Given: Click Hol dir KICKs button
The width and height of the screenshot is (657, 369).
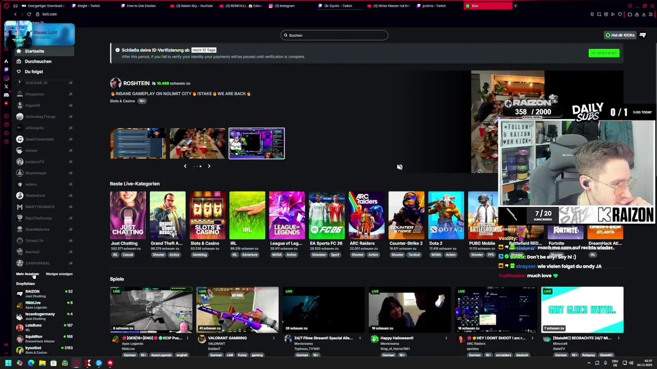Looking at the screenshot, I should point(620,35).
